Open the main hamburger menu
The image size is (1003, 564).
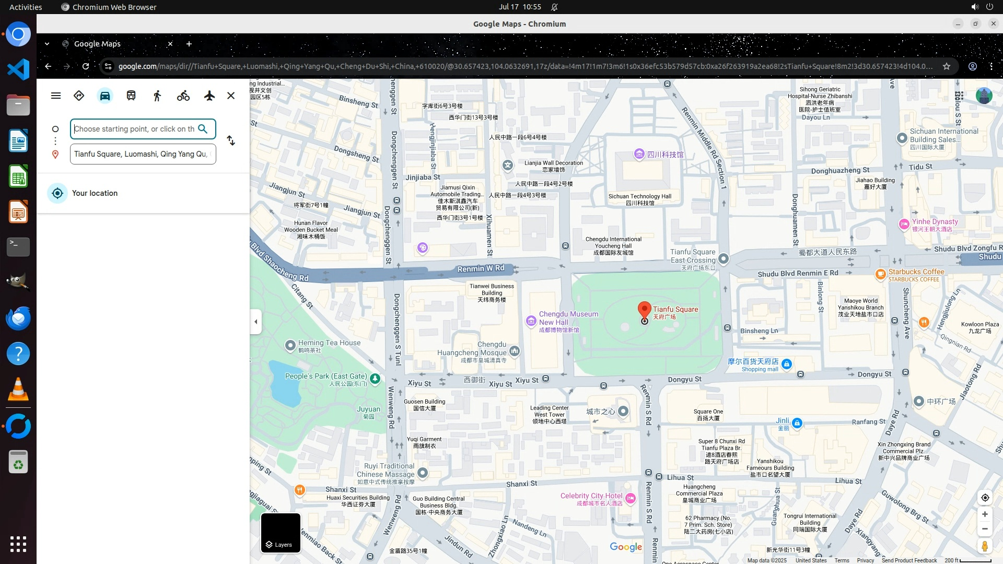pos(56,96)
